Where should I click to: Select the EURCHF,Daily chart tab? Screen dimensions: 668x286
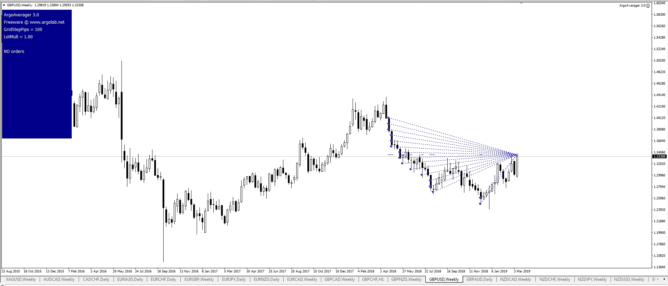[163, 279]
